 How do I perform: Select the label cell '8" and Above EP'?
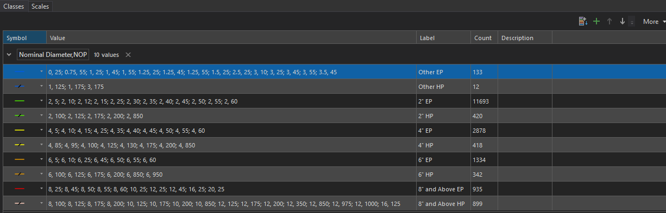pyautogui.click(x=443, y=189)
